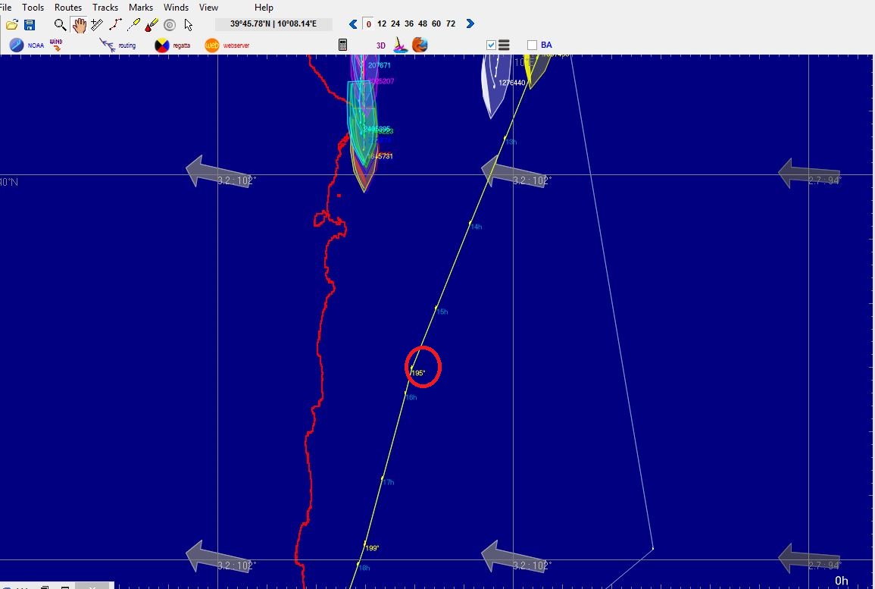Open the calculator icon
Screen dimensions: 875x589
coord(342,45)
